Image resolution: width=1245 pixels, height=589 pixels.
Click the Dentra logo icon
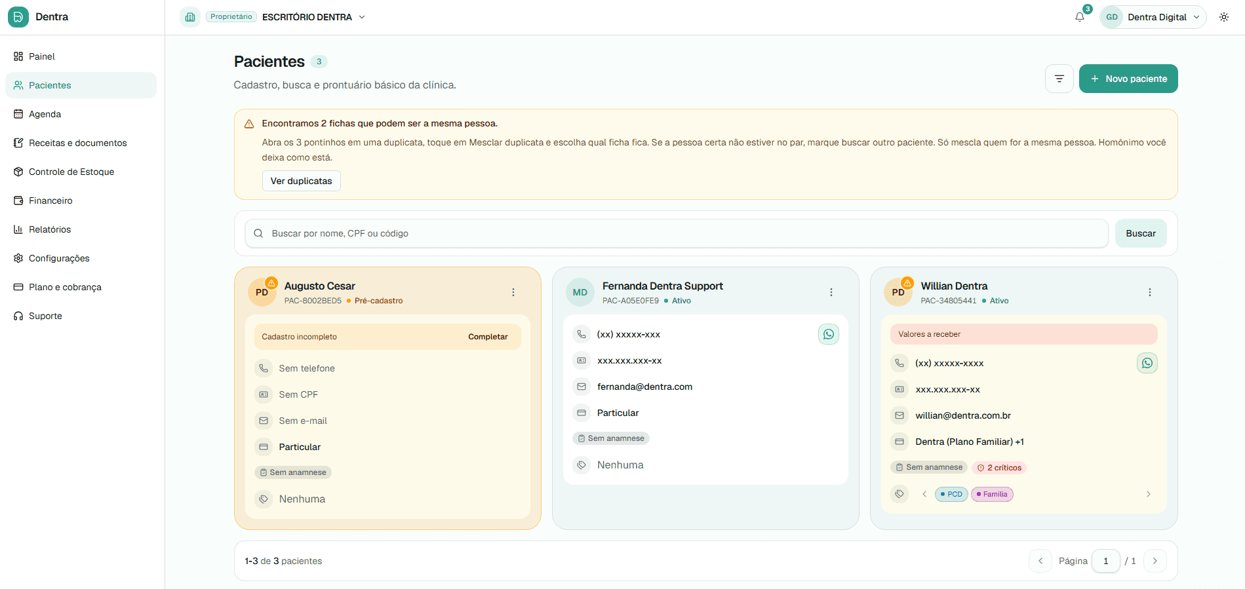click(18, 17)
